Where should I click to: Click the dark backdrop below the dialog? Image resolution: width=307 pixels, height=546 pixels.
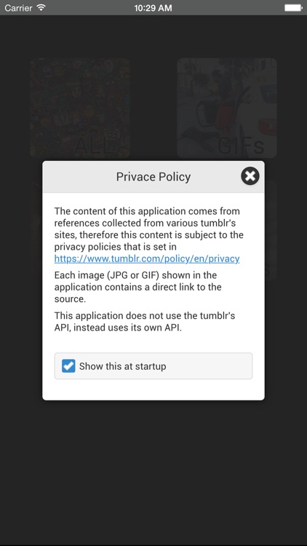tap(153, 470)
